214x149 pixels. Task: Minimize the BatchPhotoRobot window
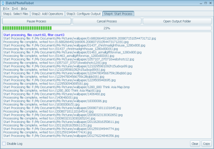(201, 3)
